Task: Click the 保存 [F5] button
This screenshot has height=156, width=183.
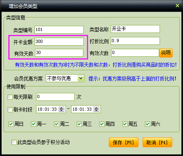Action: [123, 143]
